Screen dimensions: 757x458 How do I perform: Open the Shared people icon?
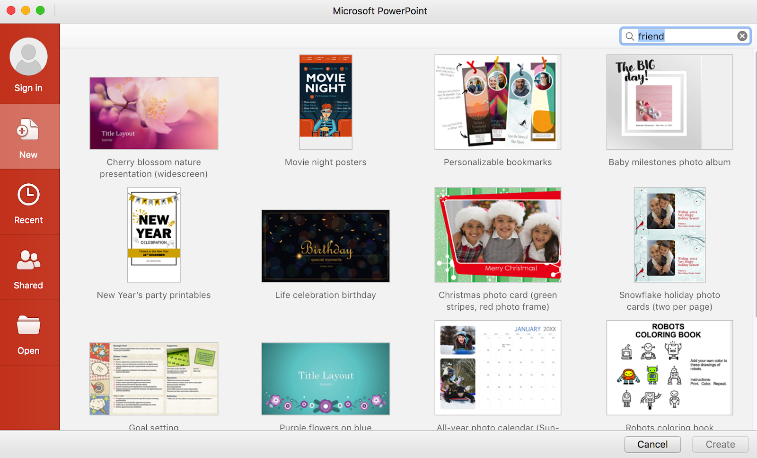coord(28,260)
